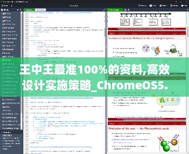Open the Review panel
The width and height of the screenshot is (189, 154).
[x=142, y=6]
